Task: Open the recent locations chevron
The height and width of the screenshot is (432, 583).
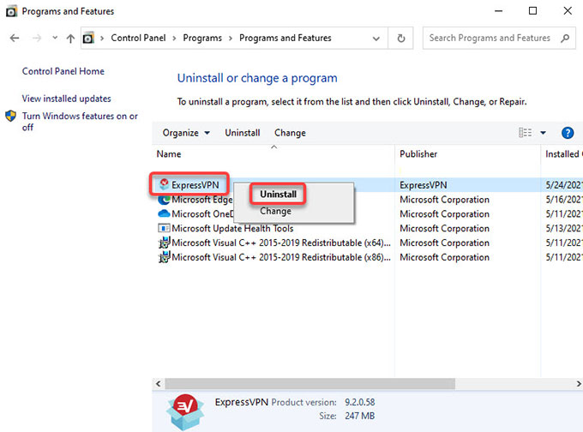Action: tap(55, 38)
